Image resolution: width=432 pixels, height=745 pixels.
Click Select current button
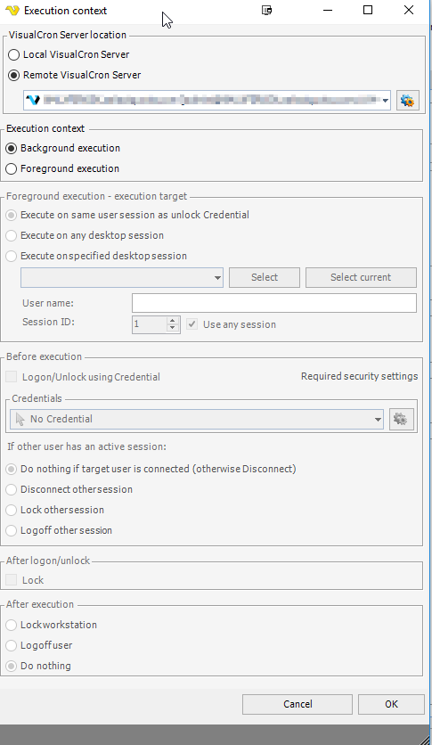click(361, 277)
